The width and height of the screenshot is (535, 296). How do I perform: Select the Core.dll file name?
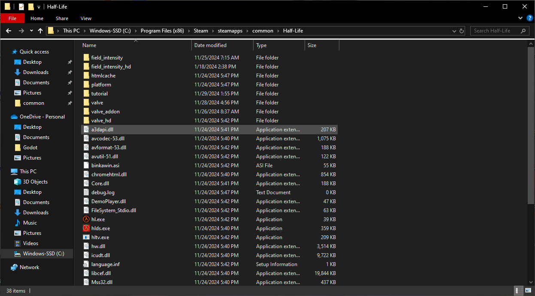point(100,184)
